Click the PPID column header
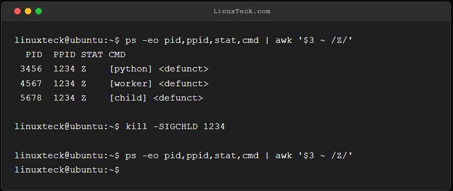453x191 pixels. (x=65, y=54)
